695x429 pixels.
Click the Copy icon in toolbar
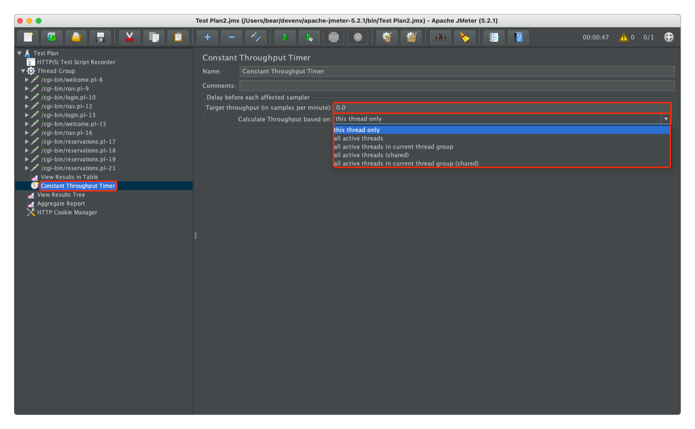coord(154,37)
